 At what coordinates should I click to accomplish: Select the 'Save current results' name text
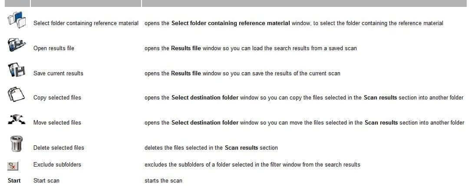[x=58, y=74]
